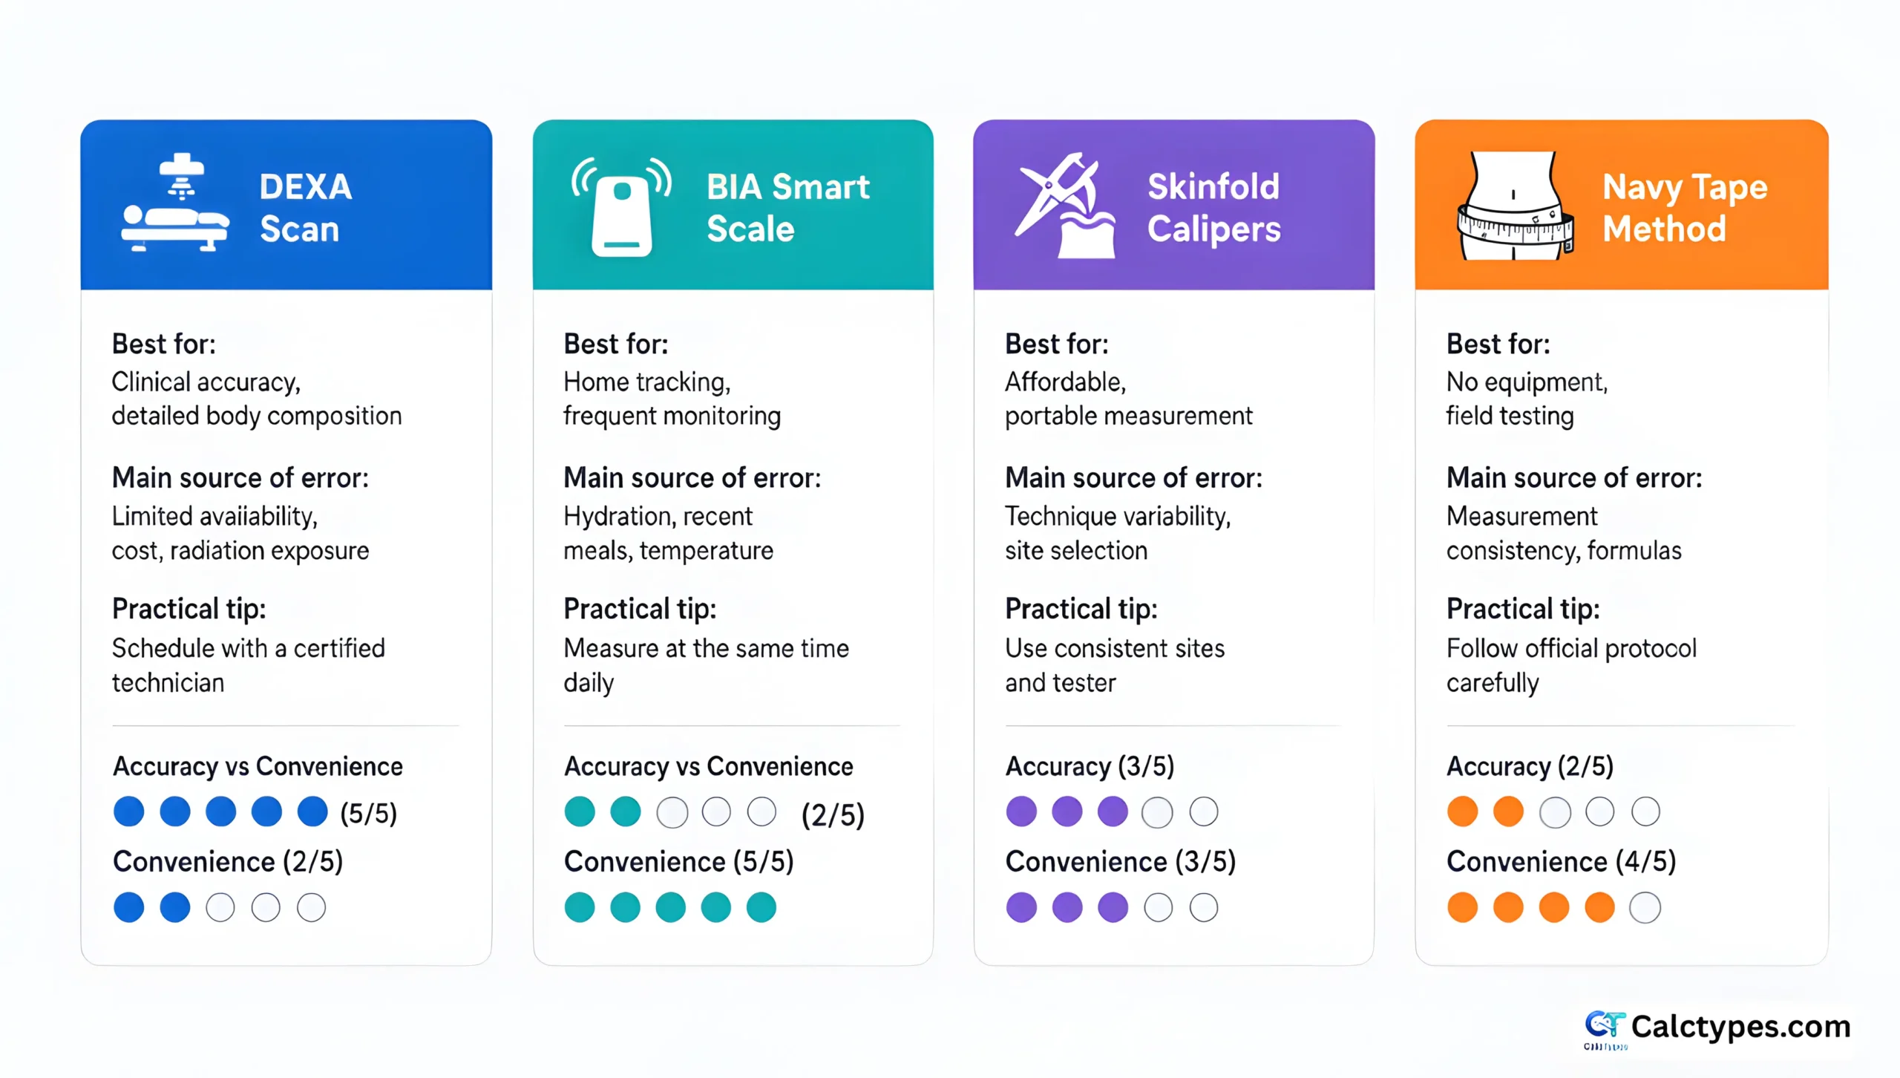1900x1078 pixels.
Task: Select the first empty DEXA convenience dot
Action: point(220,907)
